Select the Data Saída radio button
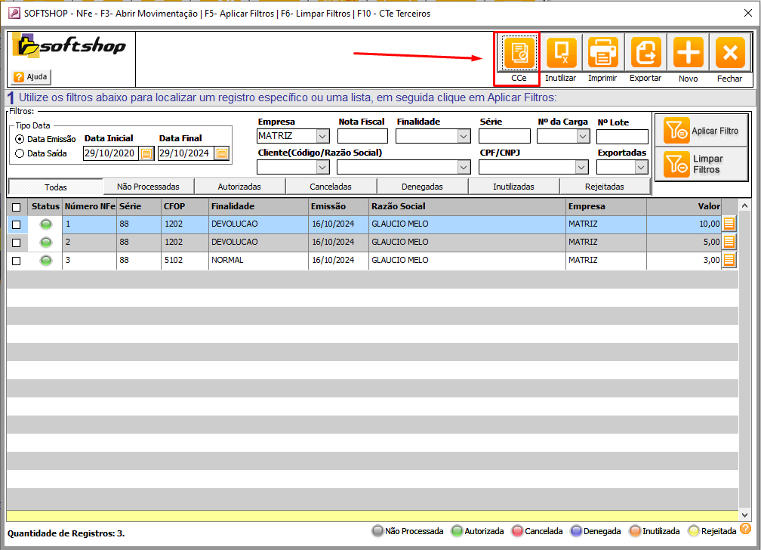The width and height of the screenshot is (761, 550). 20,153
